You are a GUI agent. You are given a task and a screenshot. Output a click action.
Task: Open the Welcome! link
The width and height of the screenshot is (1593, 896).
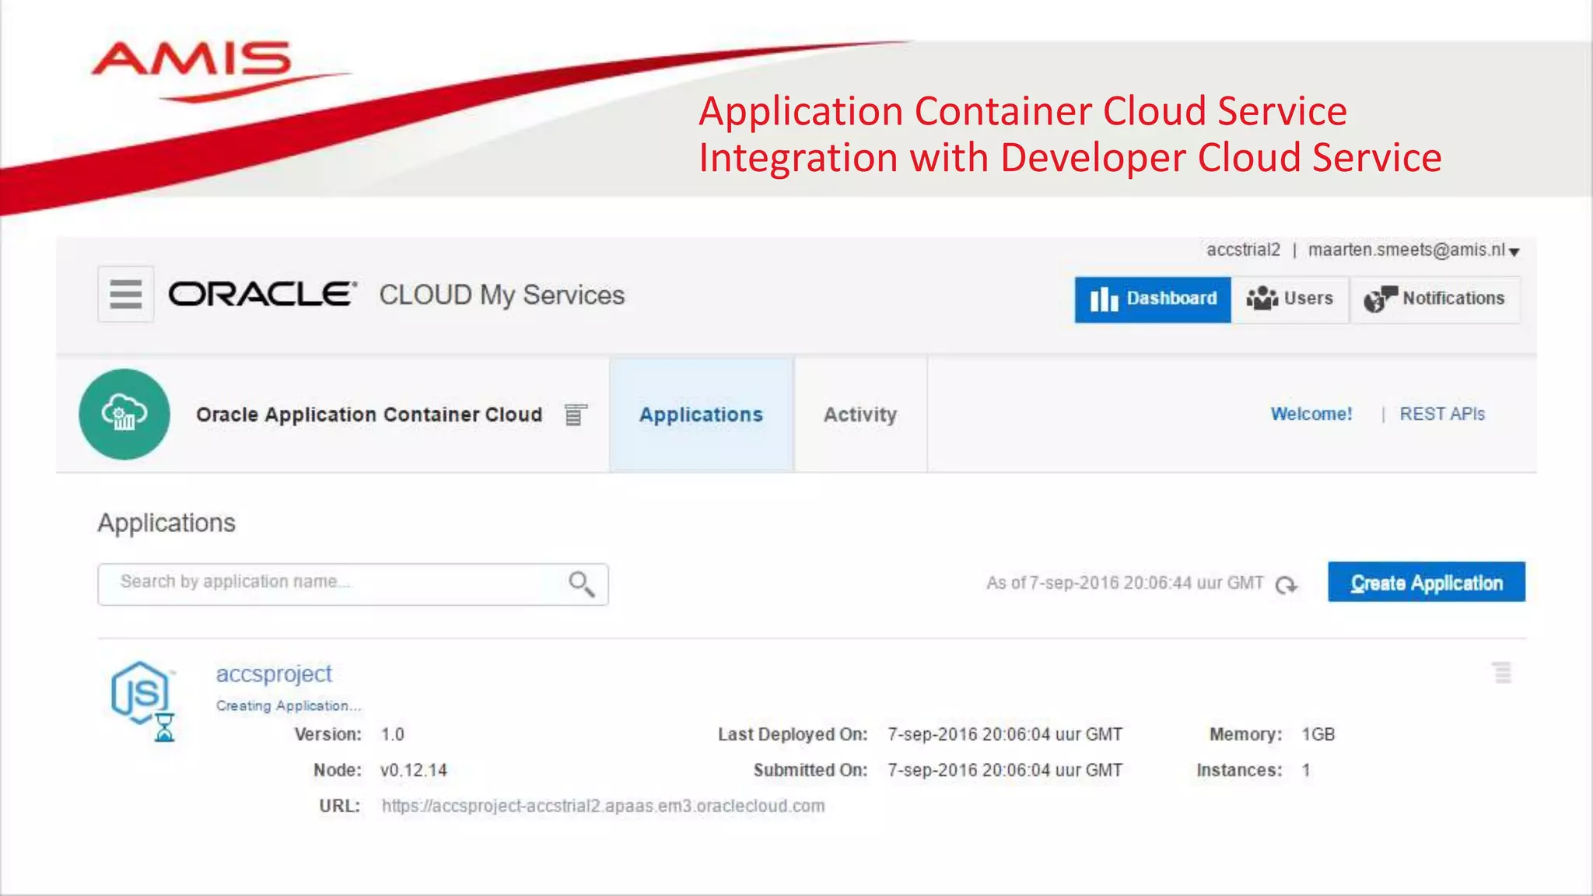coord(1311,414)
